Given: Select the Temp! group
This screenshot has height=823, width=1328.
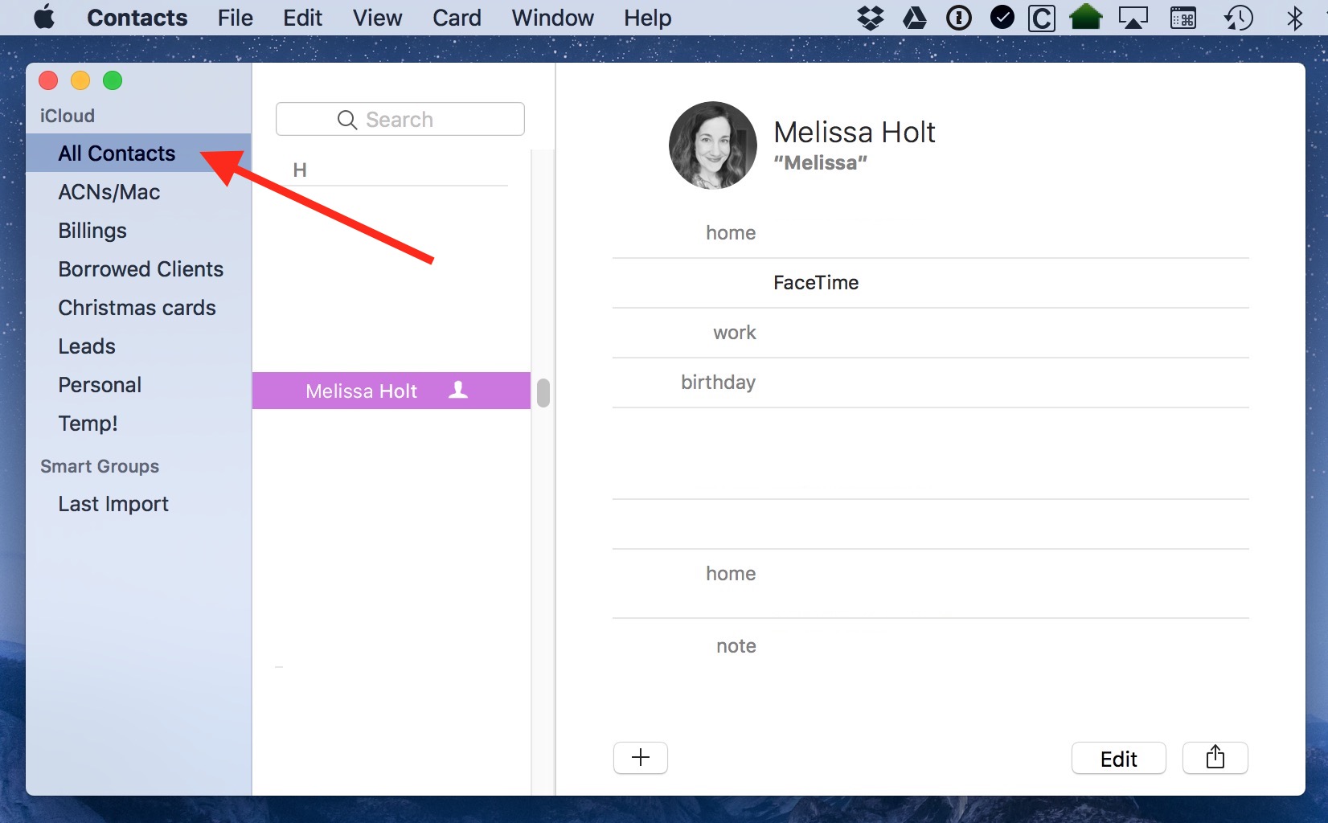Looking at the screenshot, I should click(138, 424).
